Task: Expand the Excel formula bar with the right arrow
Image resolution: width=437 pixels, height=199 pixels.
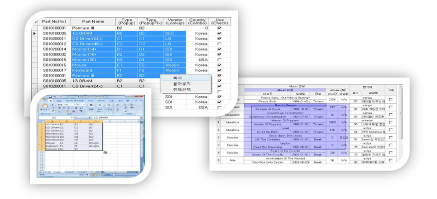Action: coord(141,118)
